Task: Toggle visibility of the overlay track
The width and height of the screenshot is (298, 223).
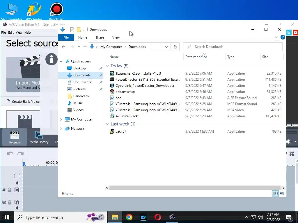Action: [4, 202]
